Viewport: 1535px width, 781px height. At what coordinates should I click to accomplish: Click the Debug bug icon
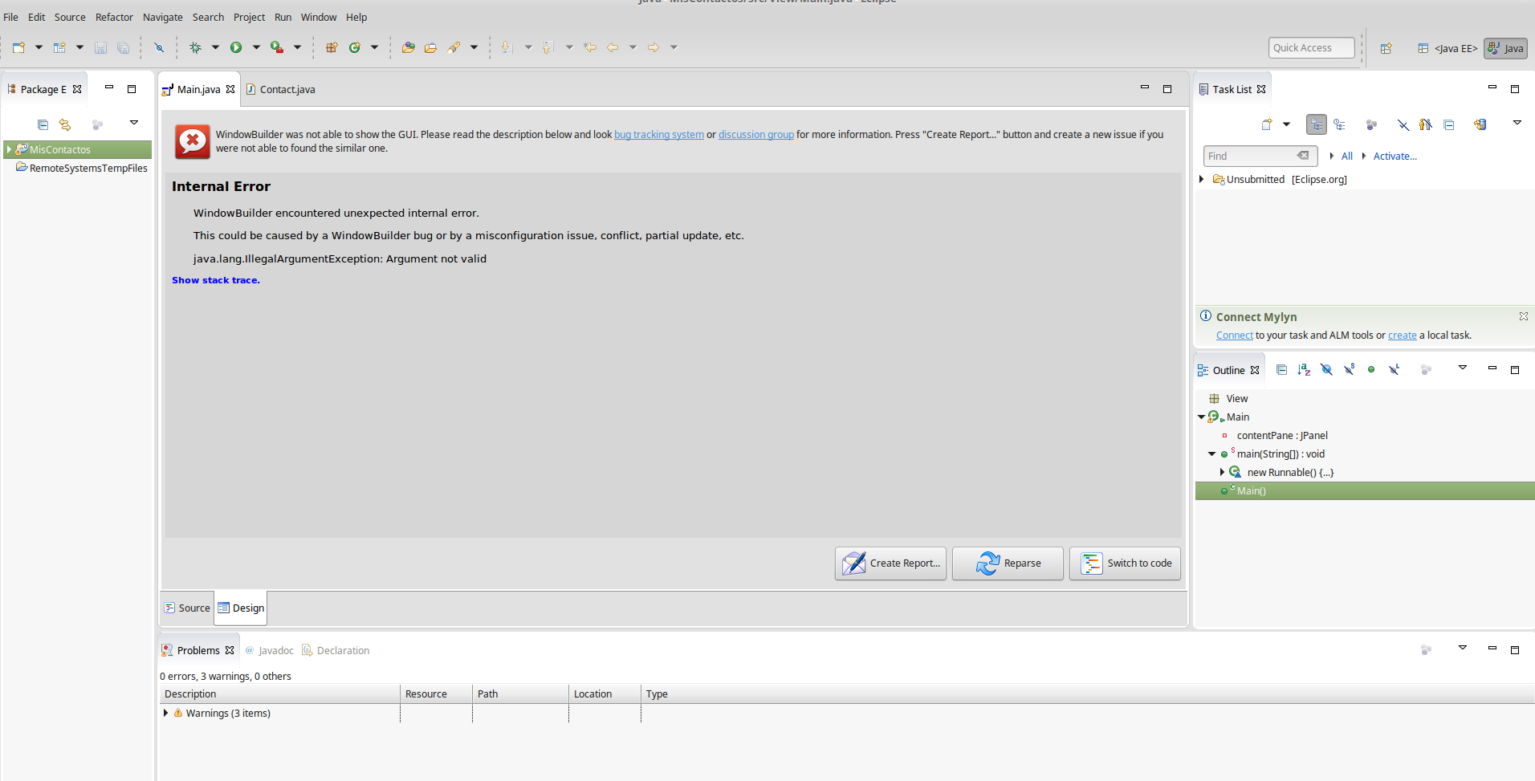(x=195, y=47)
